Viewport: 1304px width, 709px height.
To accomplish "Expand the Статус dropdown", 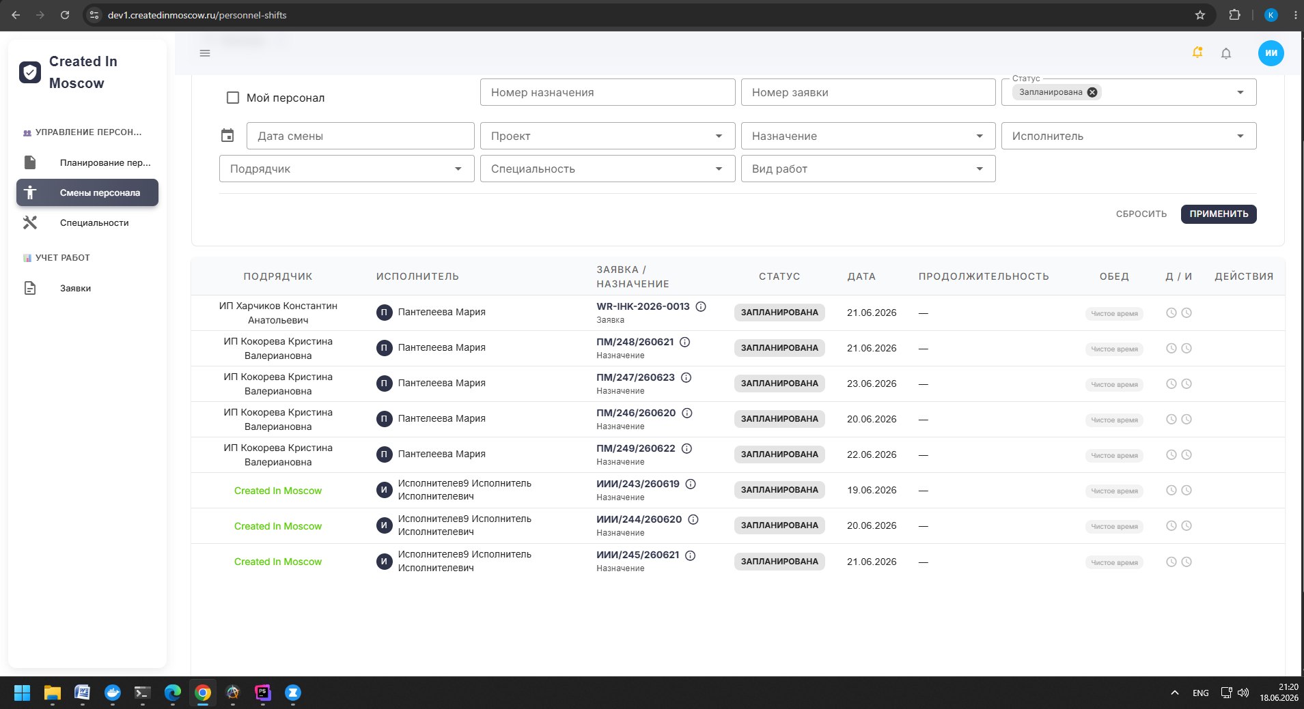I will [x=1240, y=93].
